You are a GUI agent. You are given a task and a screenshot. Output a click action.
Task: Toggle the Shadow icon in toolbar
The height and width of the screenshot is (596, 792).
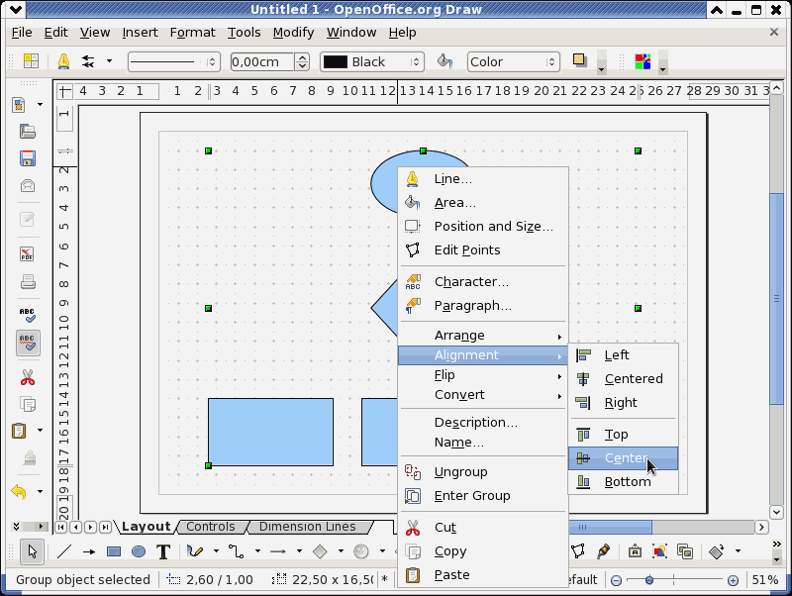pos(580,60)
